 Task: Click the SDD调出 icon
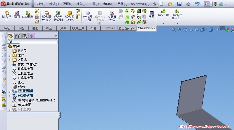point(28,15)
